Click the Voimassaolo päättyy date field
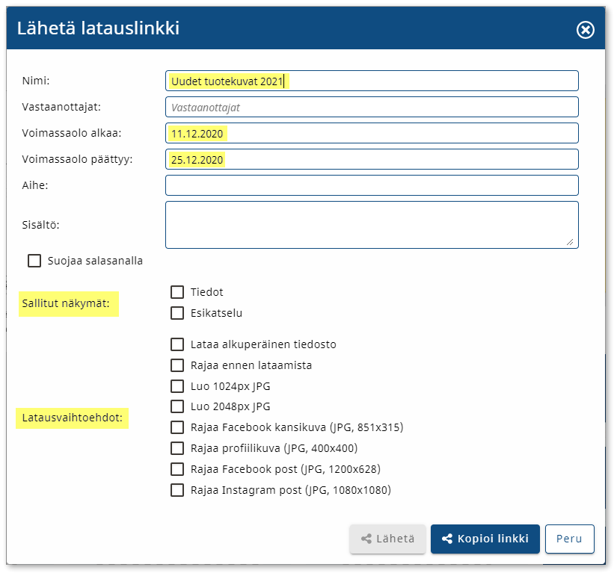The width and height of the screenshot is (614, 573). [372, 160]
